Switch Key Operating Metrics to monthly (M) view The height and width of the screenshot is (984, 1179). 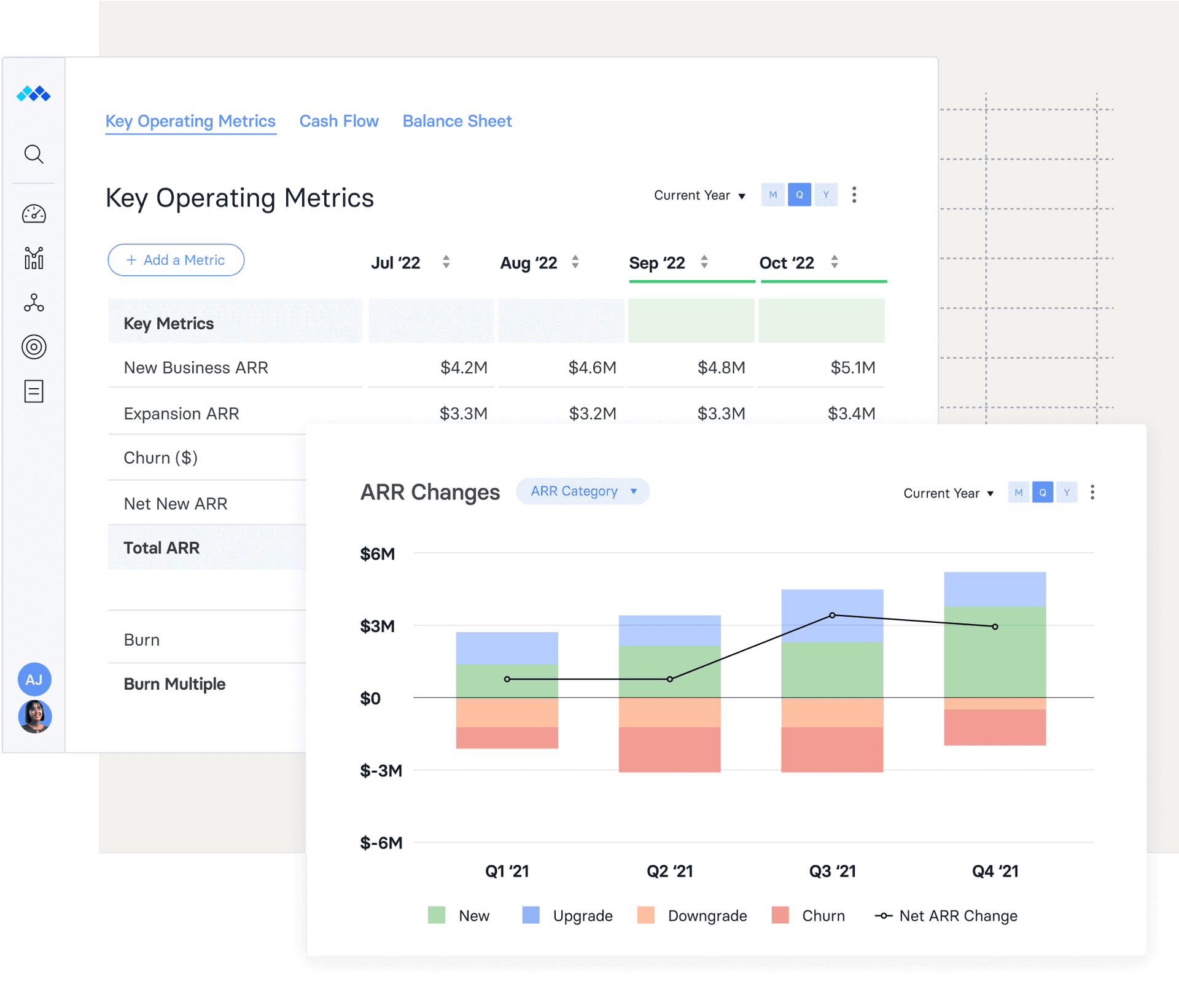click(x=772, y=195)
